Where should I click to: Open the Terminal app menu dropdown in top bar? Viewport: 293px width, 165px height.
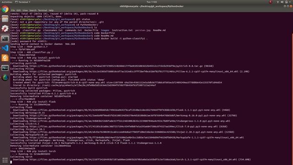pos(22,2)
